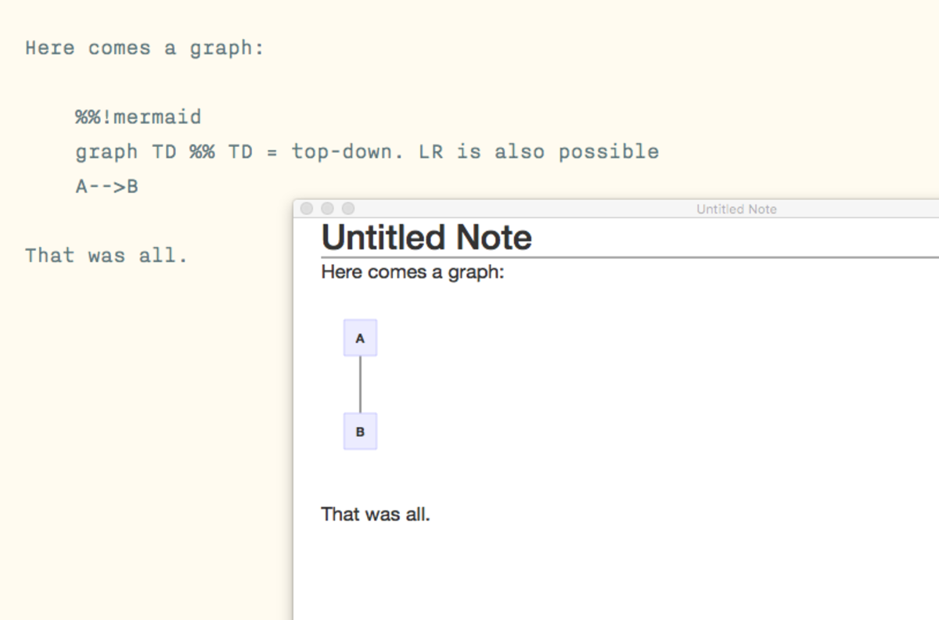939x620 pixels.
Task: Click 'Here comes a graph:' in the preview window
Action: pos(413,273)
